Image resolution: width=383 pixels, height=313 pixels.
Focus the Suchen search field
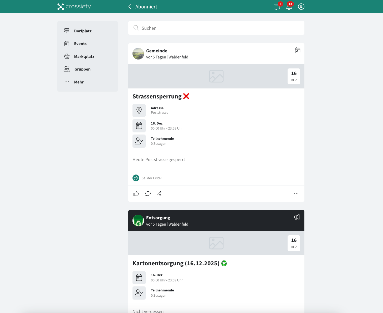tap(216, 28)
